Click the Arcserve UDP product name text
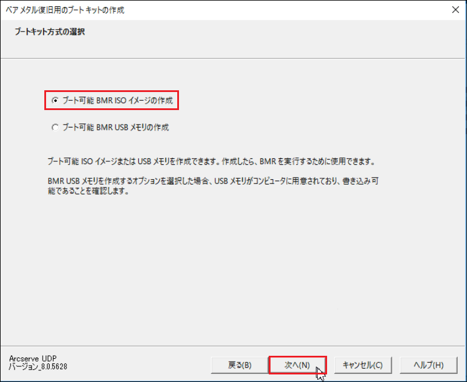The image size is (467, 382). pyautogui.click(x=33, y=359)
